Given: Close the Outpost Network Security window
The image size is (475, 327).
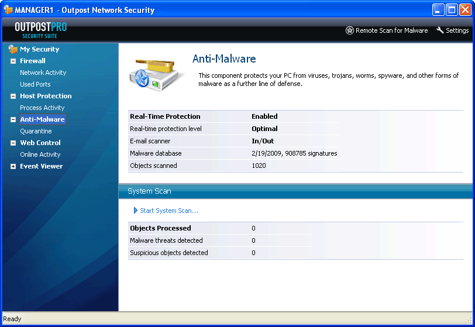Looking at the screenshot, I should tap(465, 10).
